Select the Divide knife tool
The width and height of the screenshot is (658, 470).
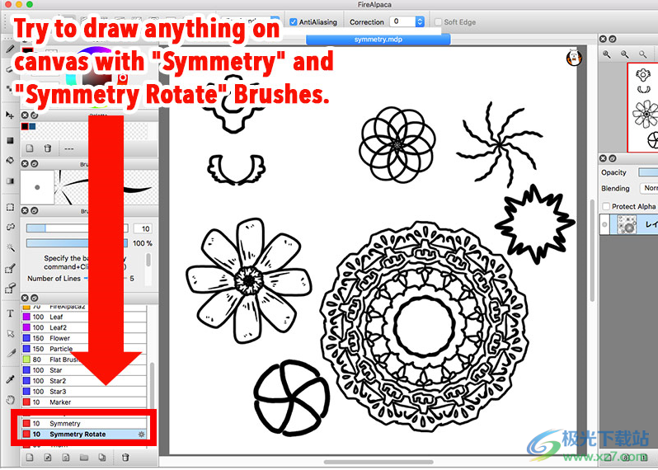10,354
